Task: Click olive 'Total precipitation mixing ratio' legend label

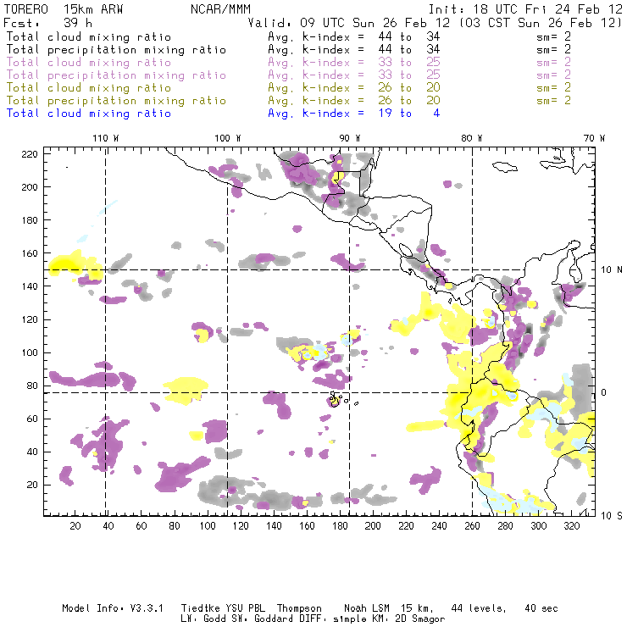Action: [116, 100]
